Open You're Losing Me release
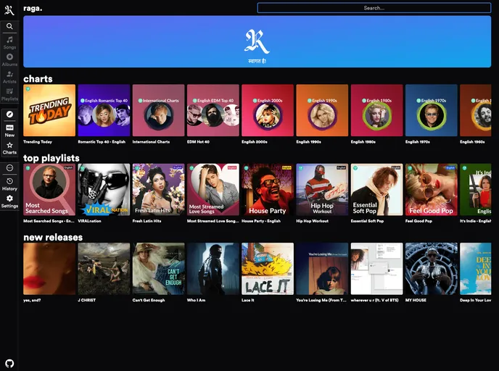The width and height of the screenshot is (499, 371). tap(322, 269)
